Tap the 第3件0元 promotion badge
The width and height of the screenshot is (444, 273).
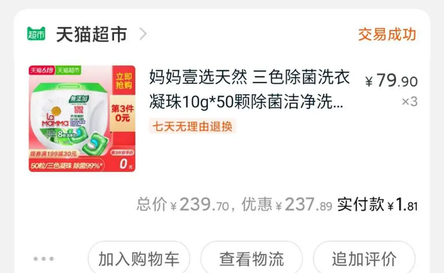123,113
